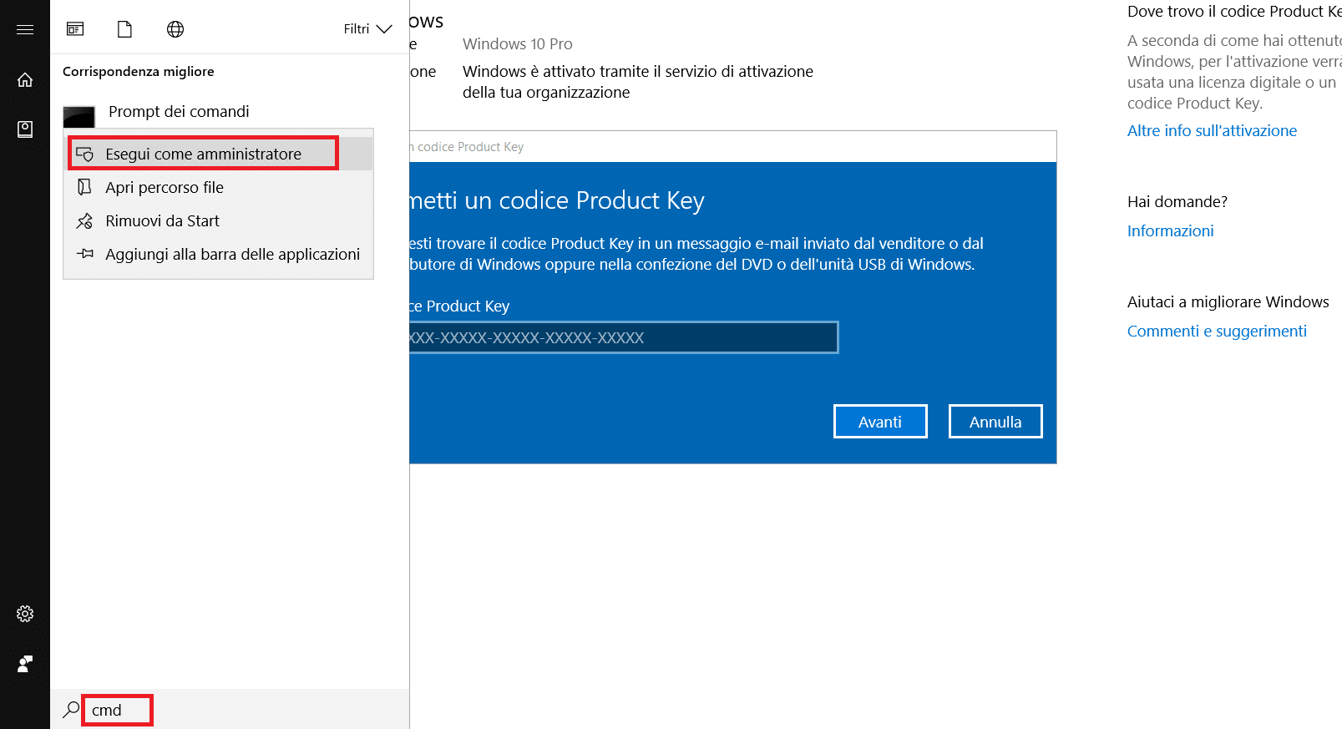Click the Hai domande? heading
This screenshot has width=1342, height=729.
coord(1177,201)
